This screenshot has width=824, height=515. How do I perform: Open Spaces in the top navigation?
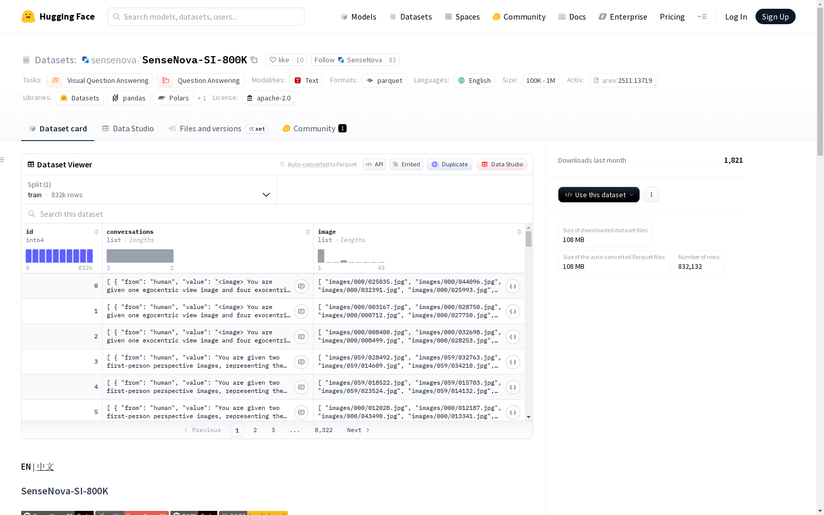click(462, 16)
